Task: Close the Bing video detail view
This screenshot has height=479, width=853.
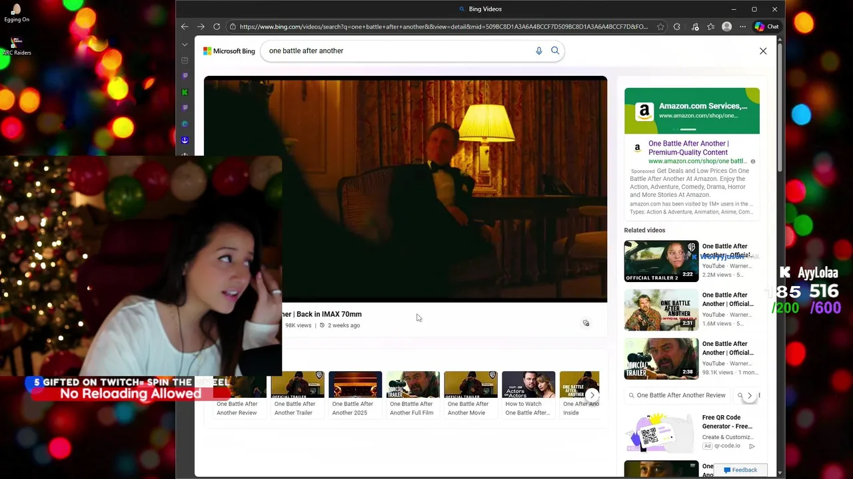Action: (x=763, y=51)
